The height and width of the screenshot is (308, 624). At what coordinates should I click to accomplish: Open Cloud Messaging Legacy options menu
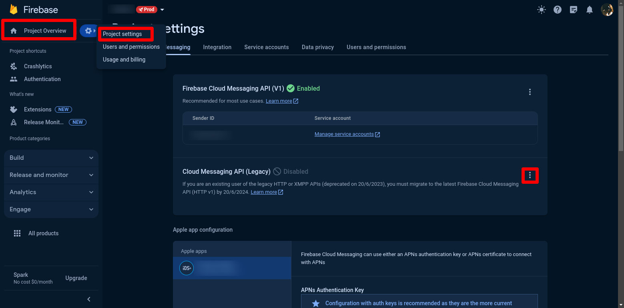tap(530, 175)
